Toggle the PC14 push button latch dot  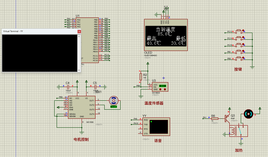[x=243, y=37]
